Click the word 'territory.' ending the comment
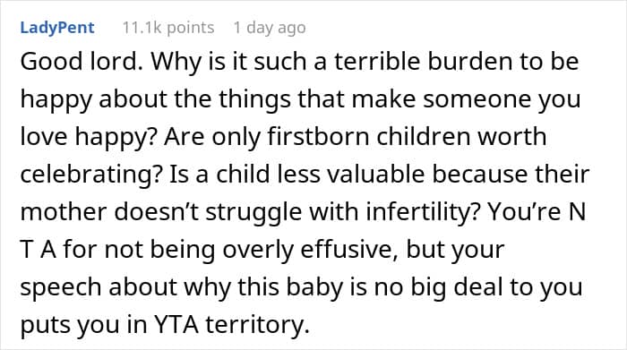627x350 pixels. coord(258,325)
